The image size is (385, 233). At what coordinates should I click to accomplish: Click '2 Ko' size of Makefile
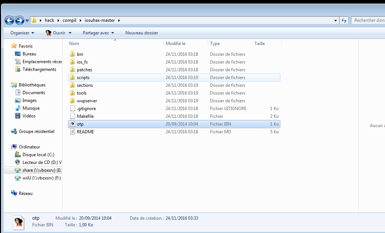(x=274, y=116)
